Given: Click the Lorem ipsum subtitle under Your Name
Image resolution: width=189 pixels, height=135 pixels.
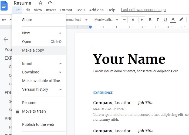Looking at the screenshot, I should click(x=136, y=71).
